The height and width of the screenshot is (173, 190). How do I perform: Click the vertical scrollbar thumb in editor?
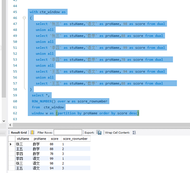[x=4, y=48]
